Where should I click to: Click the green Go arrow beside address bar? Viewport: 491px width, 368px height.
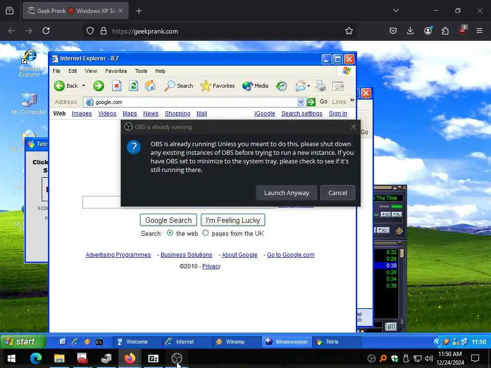(x=311, y=102)
